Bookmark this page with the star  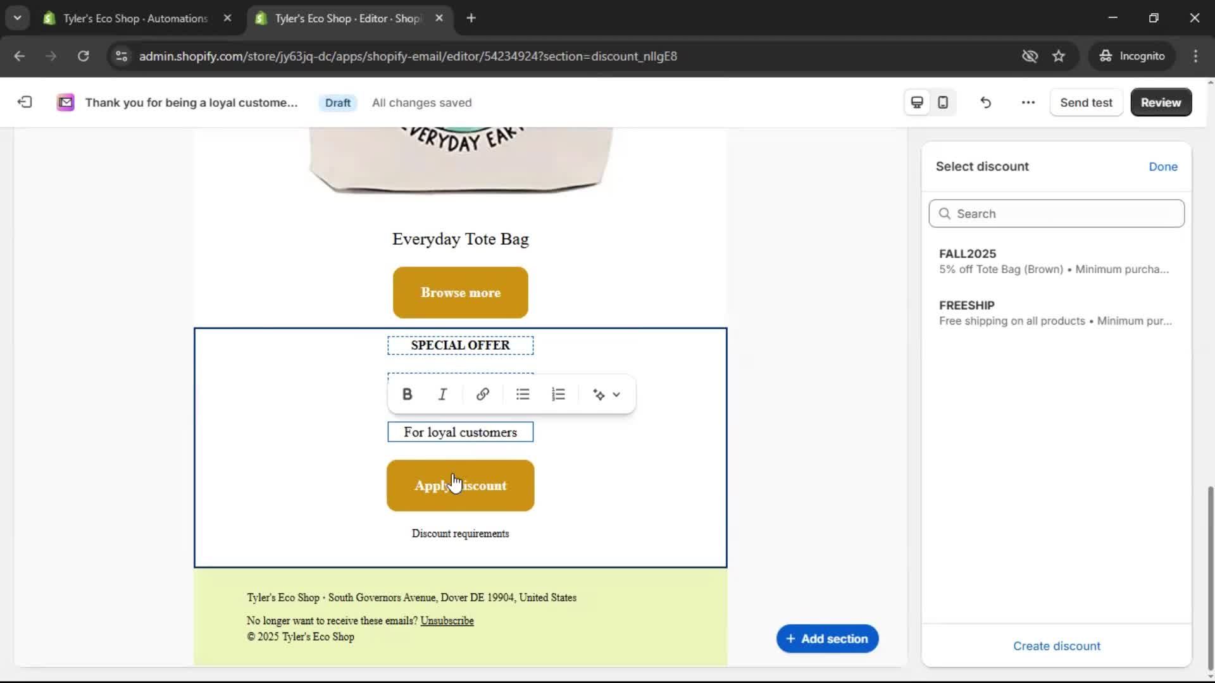(x=1059, y=56)
